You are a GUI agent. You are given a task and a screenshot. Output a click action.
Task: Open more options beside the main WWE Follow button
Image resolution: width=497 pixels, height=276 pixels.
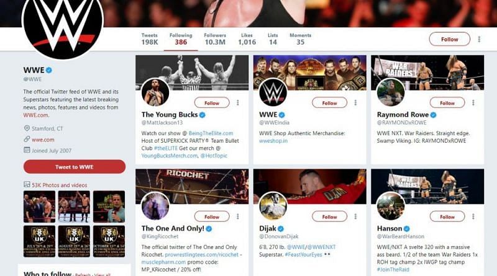[479, 39]
